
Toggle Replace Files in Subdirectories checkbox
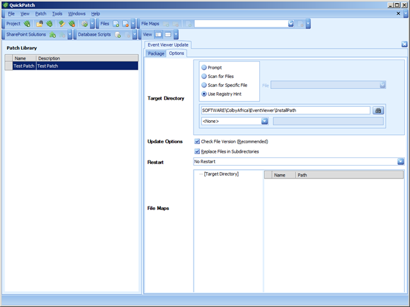coord(197,152)
